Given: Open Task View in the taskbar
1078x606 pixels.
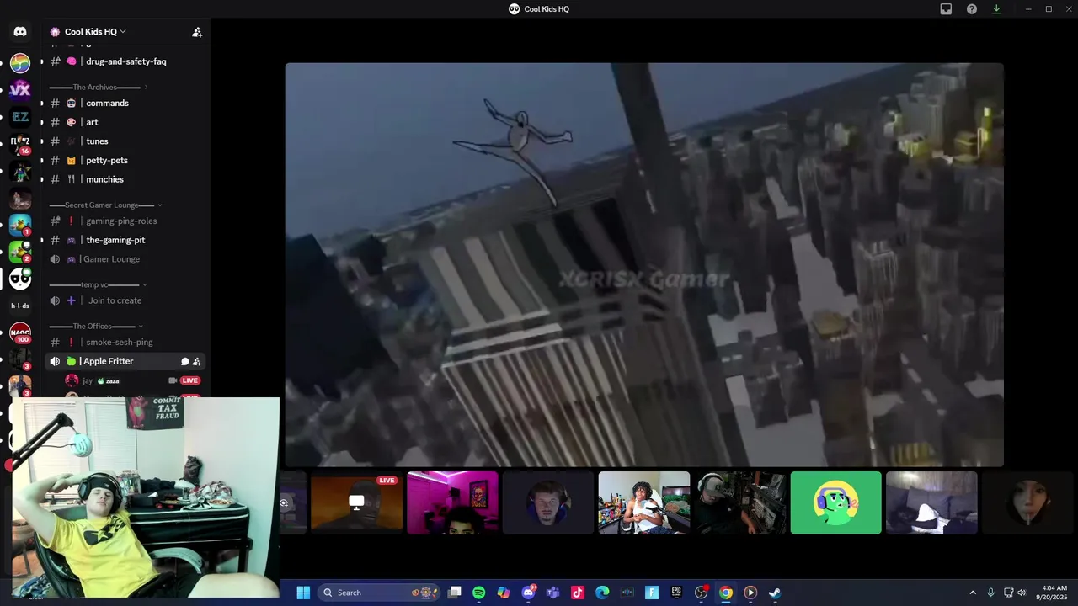Looking at the screenshot, I should 455,593.
